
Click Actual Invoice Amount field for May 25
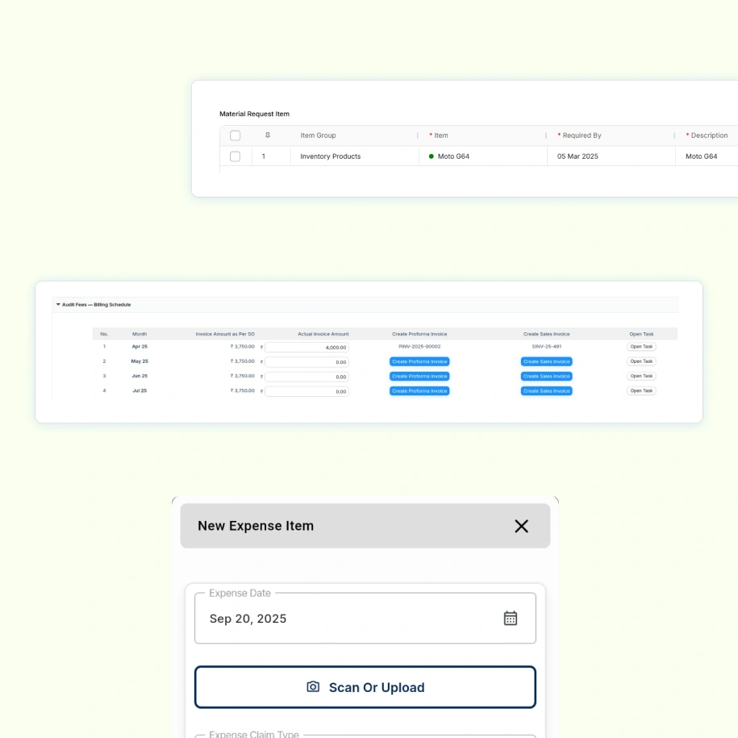(x=306, y=362)
